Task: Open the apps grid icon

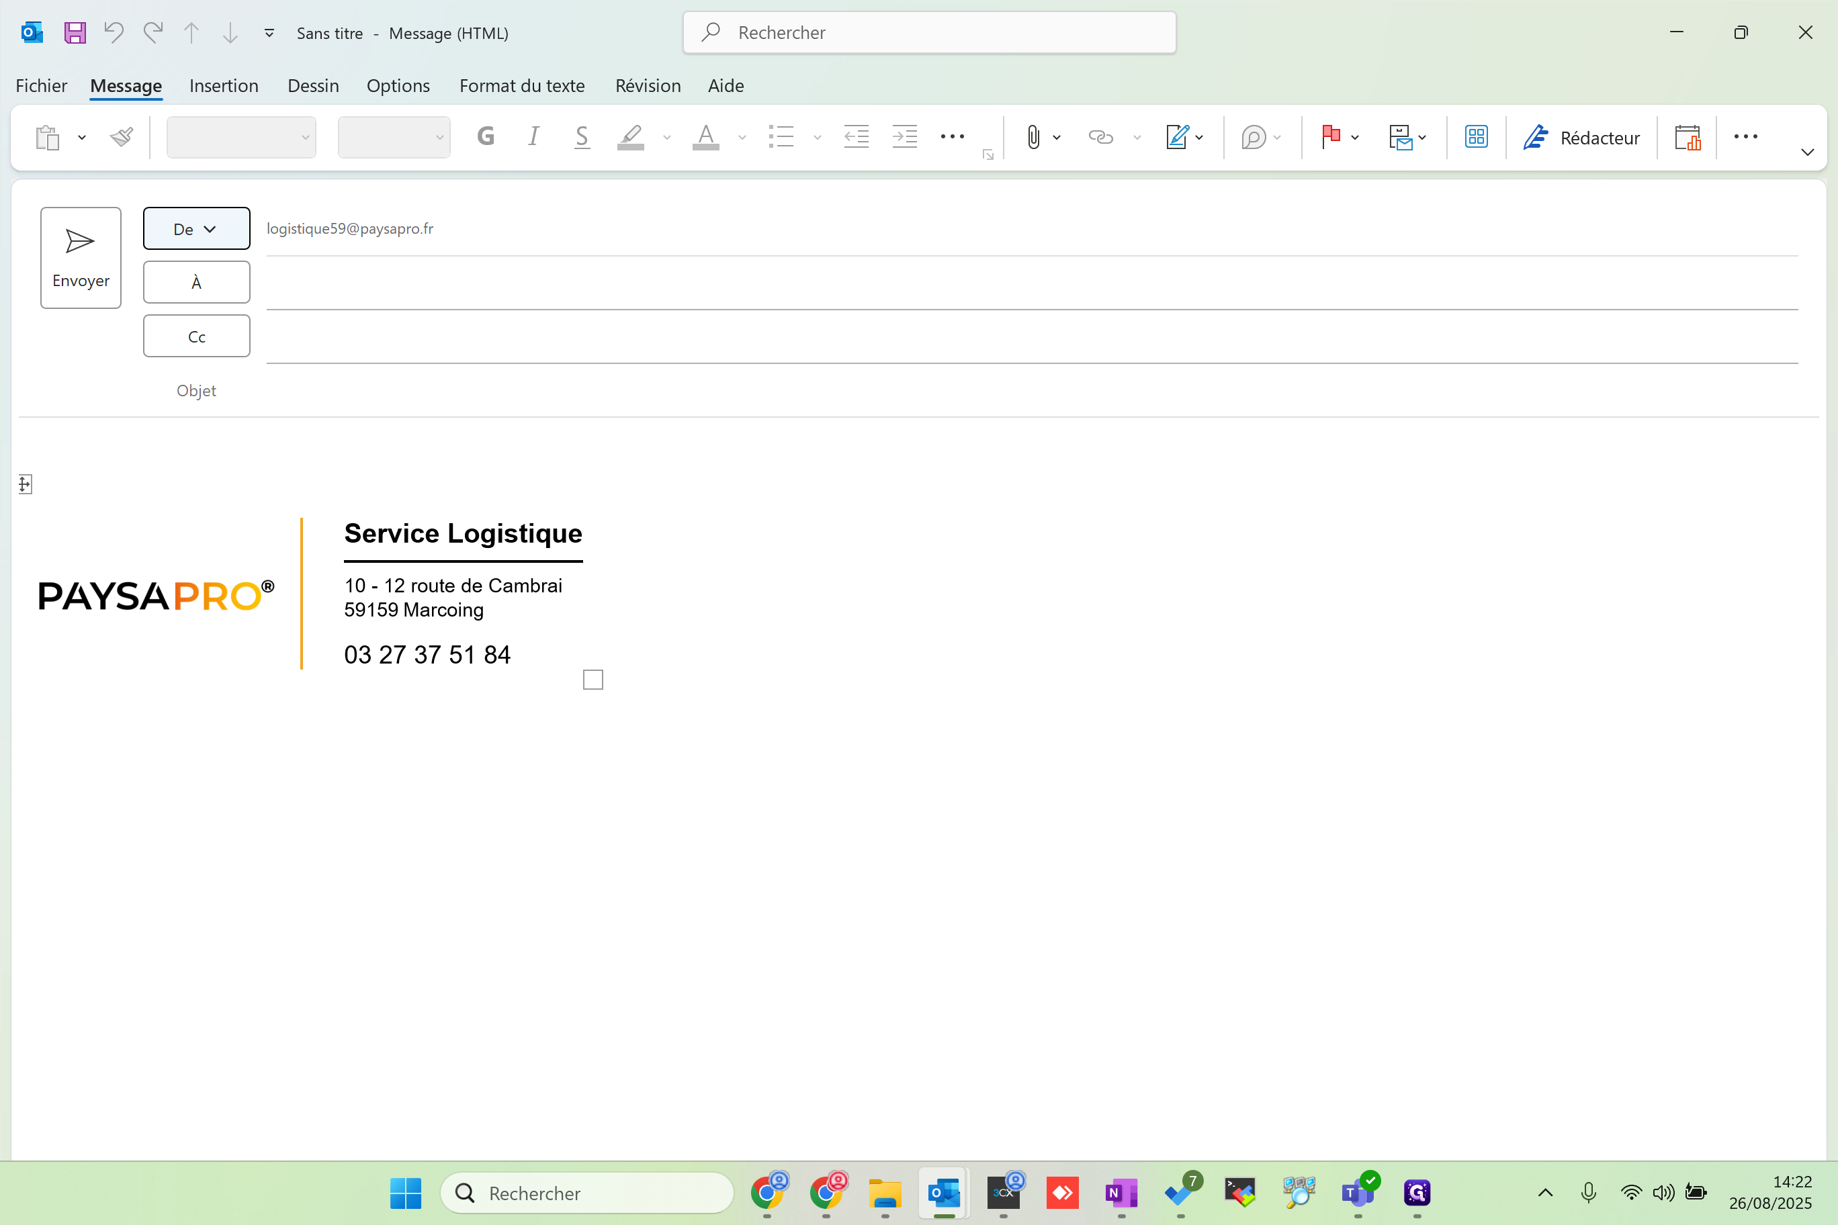Action: point(1475,137)
